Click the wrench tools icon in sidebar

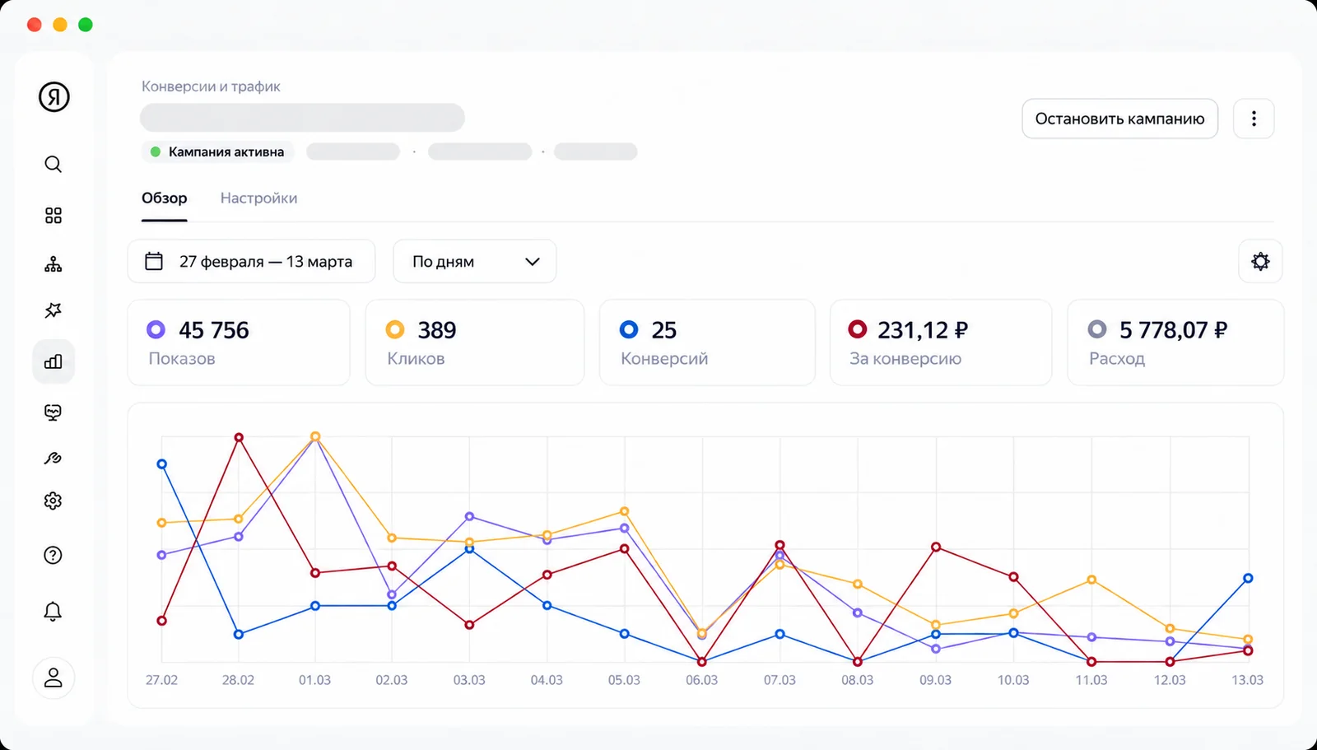pyautogui.click(x=54, y=459)
